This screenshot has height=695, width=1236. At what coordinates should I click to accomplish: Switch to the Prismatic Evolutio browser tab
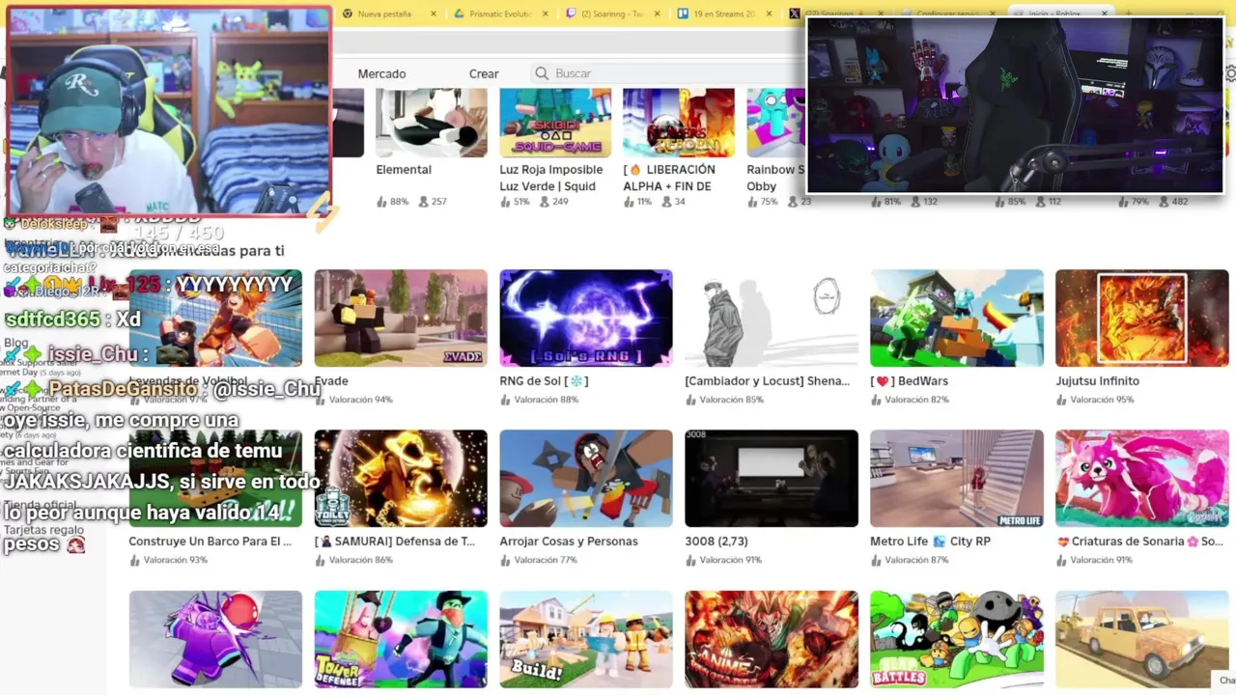(x=500, y=14)
